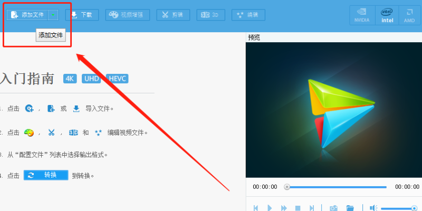Click the total duration time on the right

tap(407, 187)
